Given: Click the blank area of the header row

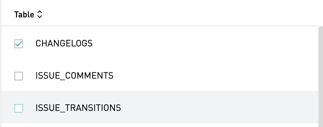Looking at the screenshot, I should pos(181,14).
